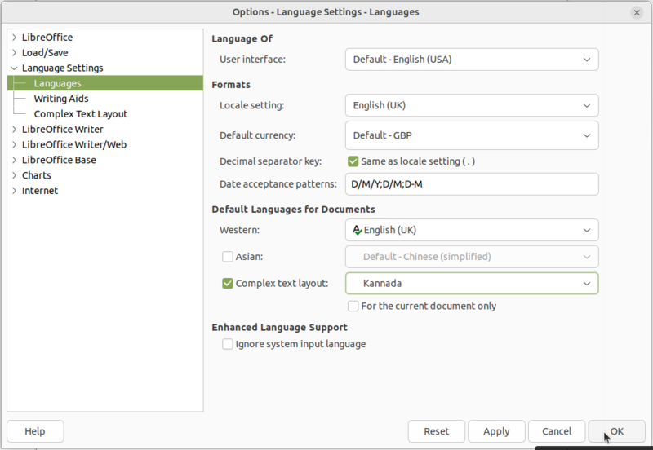Check For the current document only

pyautogui.click(x=353, y=306)
